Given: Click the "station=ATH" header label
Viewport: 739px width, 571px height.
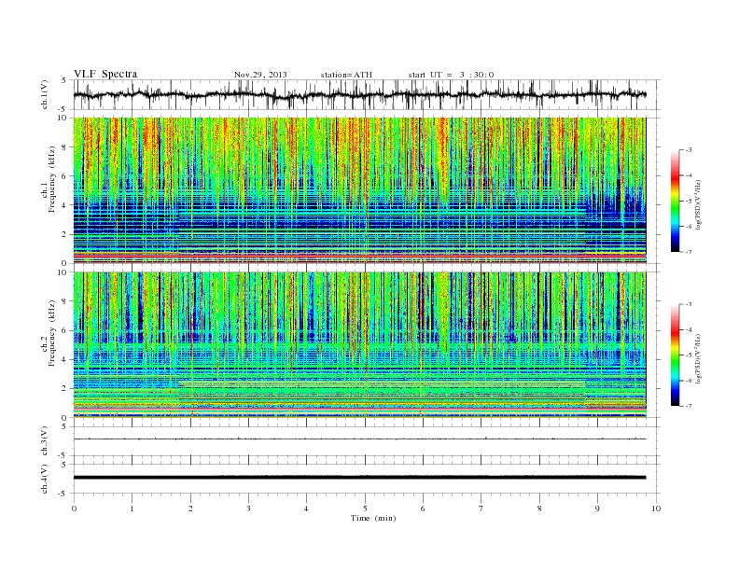Looking at the screenshot, I should tap(346, 75).
